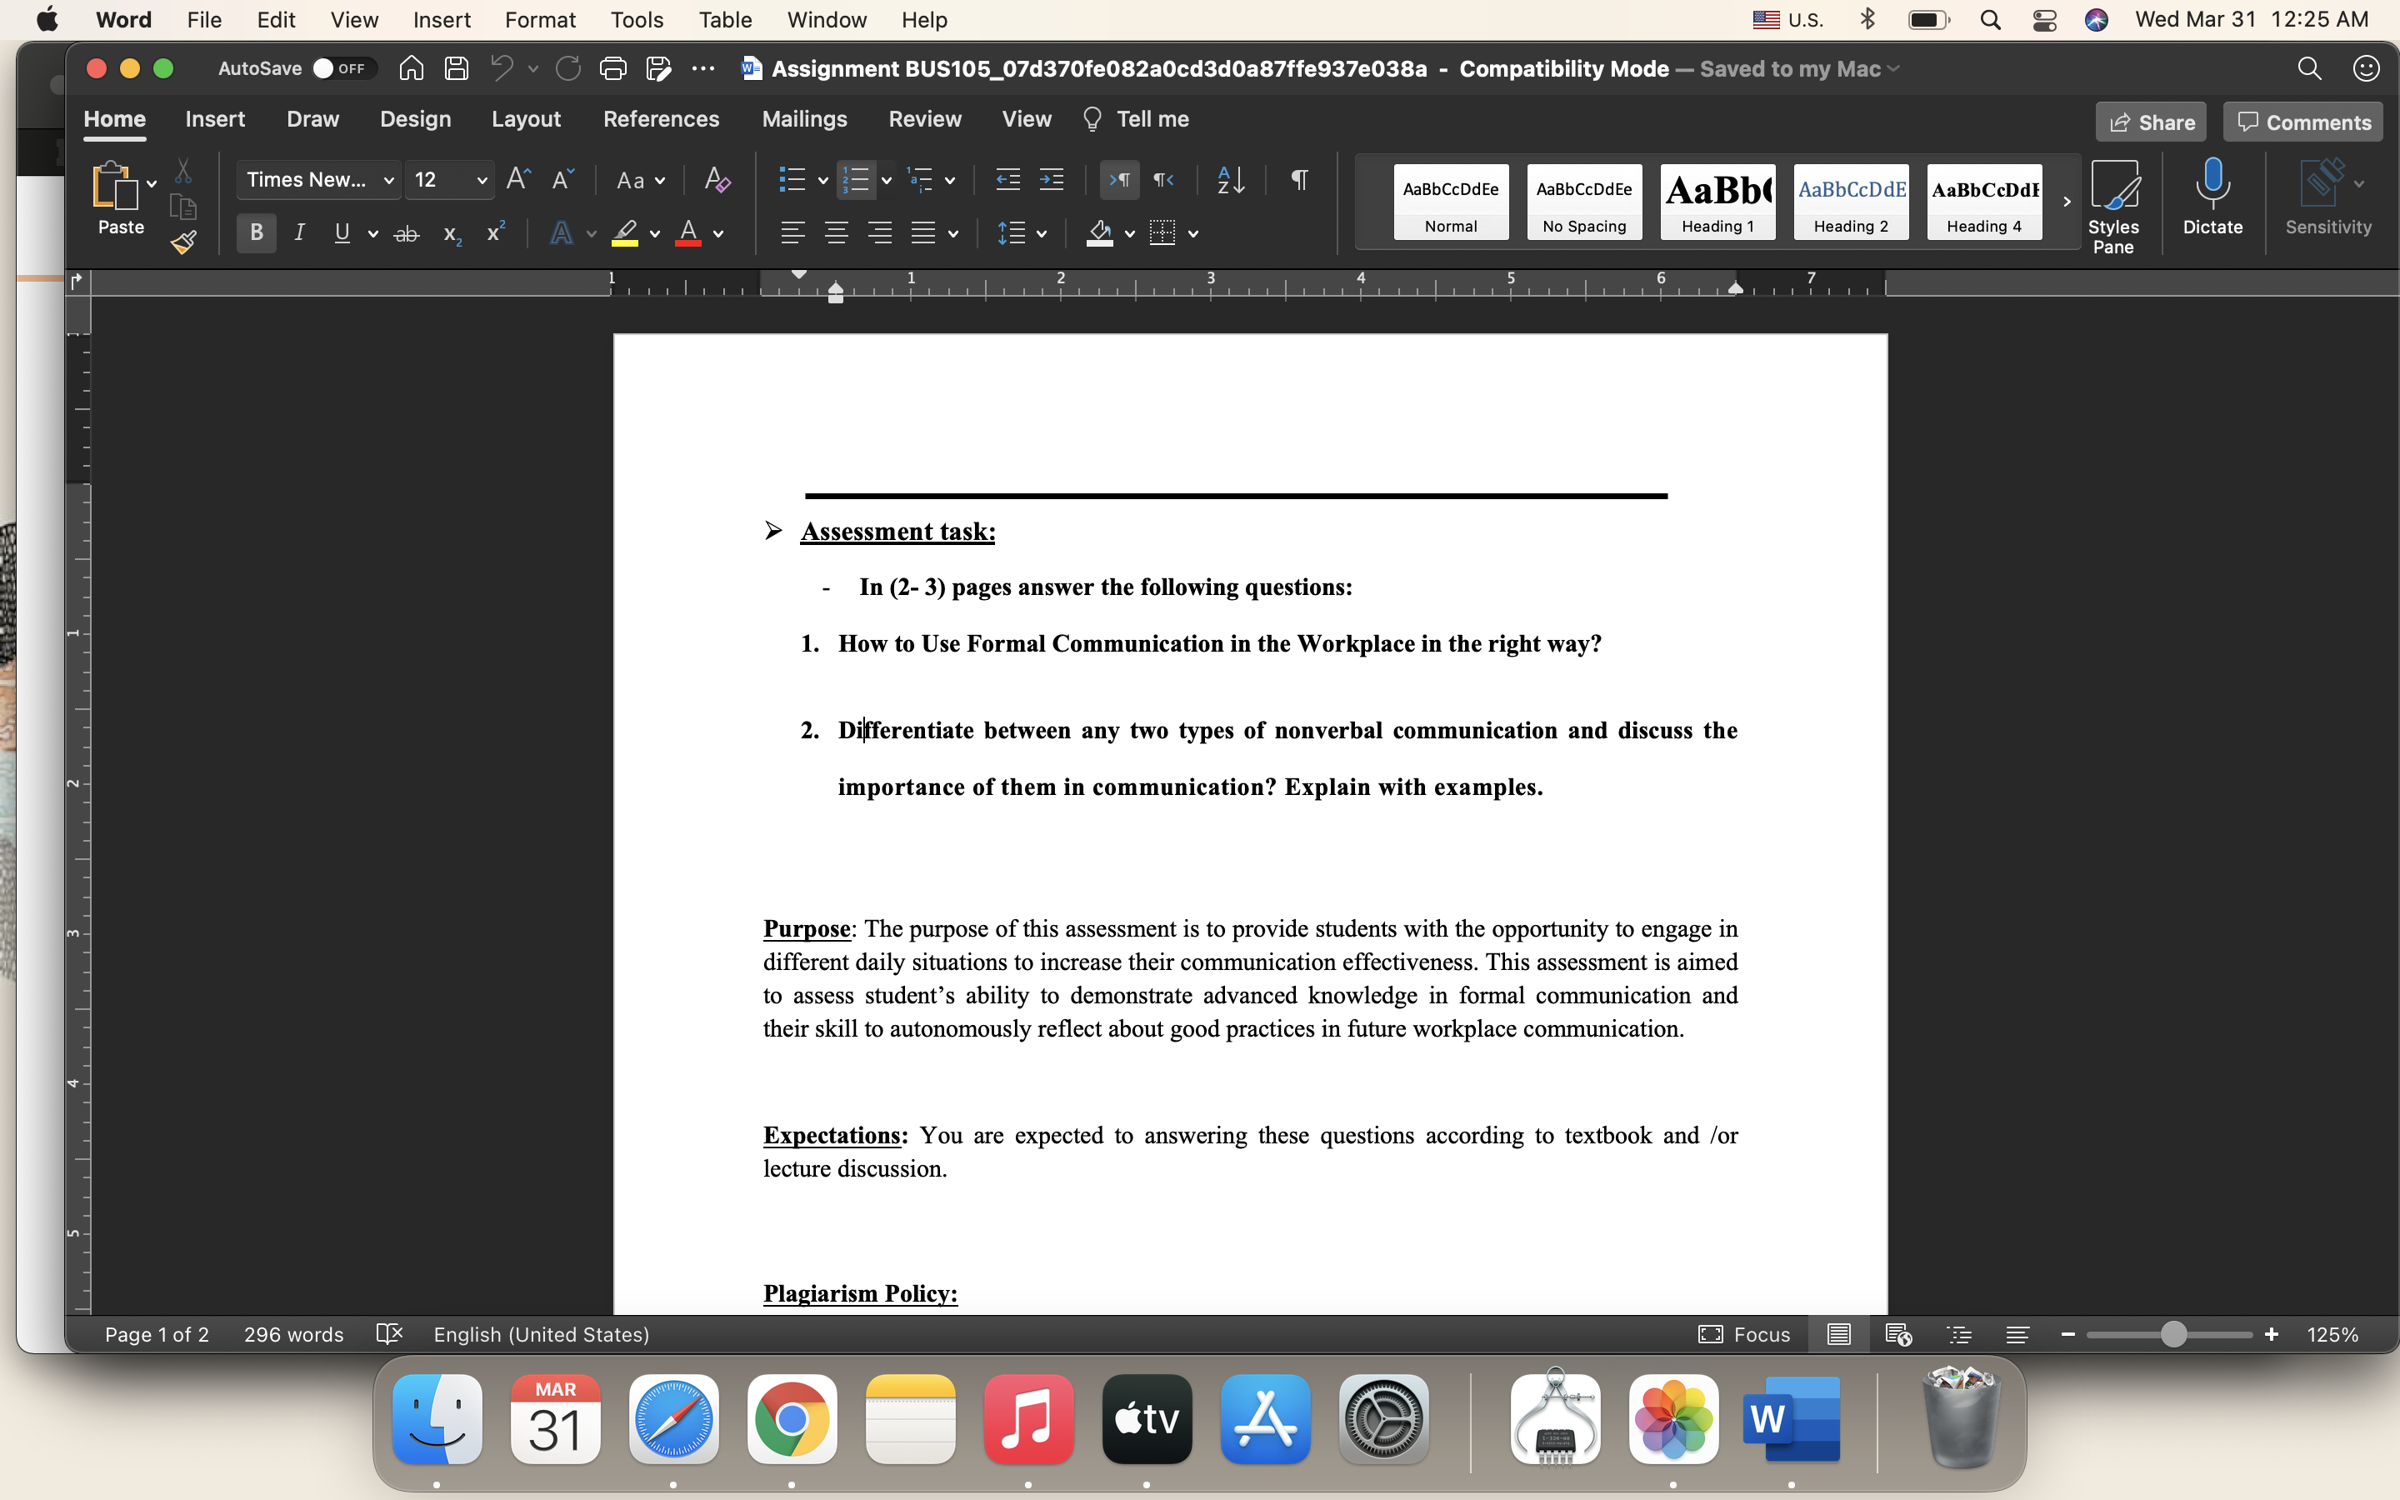The height and width of the screenshot is (1500, 2400).
Task: Toggle center paragraph alignment
Action: (836, 232)
